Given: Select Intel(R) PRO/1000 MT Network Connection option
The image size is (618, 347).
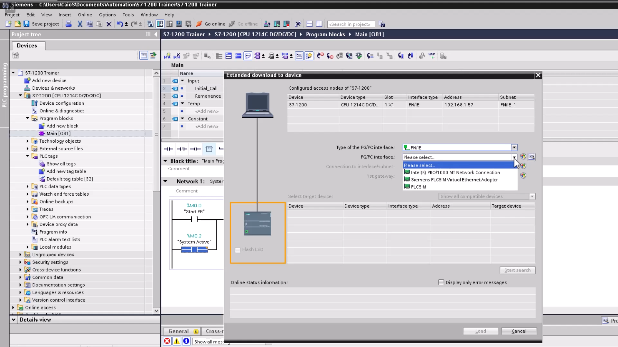Looking at the screenshot, I should point(460,173).
